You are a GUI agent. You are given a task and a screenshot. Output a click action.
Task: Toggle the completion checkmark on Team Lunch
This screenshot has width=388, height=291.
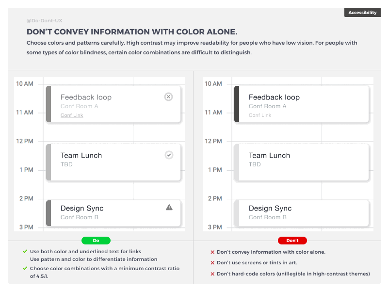click(x=168, y=155)
